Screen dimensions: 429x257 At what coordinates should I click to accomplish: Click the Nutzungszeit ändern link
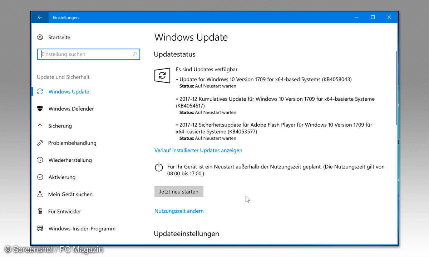point(179,211)
